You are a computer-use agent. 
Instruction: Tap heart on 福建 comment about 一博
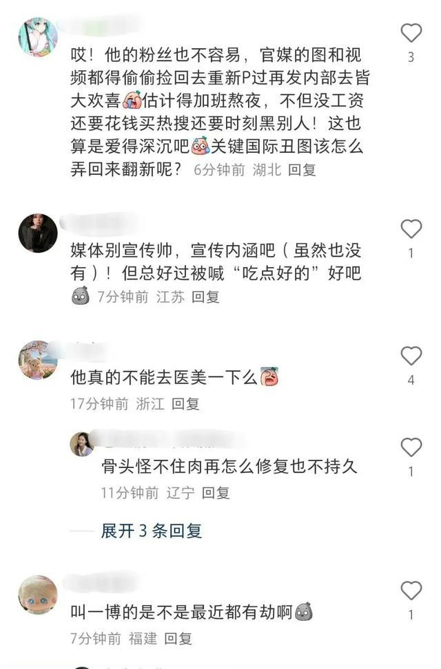(x=411, y=591)
